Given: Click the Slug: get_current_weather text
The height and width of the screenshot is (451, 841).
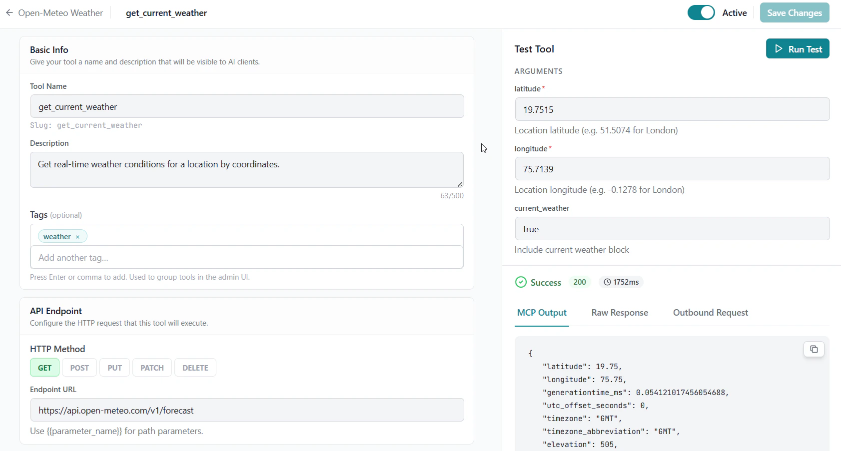Looking at the screenshot, I should pos(86,125).
